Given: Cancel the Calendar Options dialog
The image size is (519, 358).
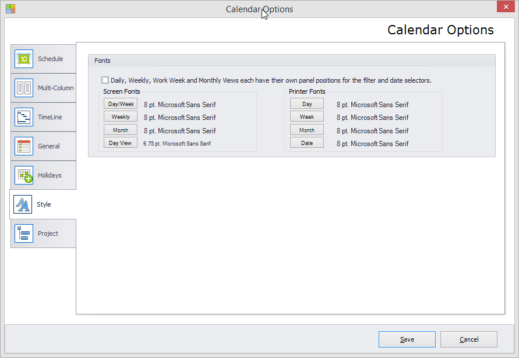Looking at the screenshot, I should [x=469, y=339].
